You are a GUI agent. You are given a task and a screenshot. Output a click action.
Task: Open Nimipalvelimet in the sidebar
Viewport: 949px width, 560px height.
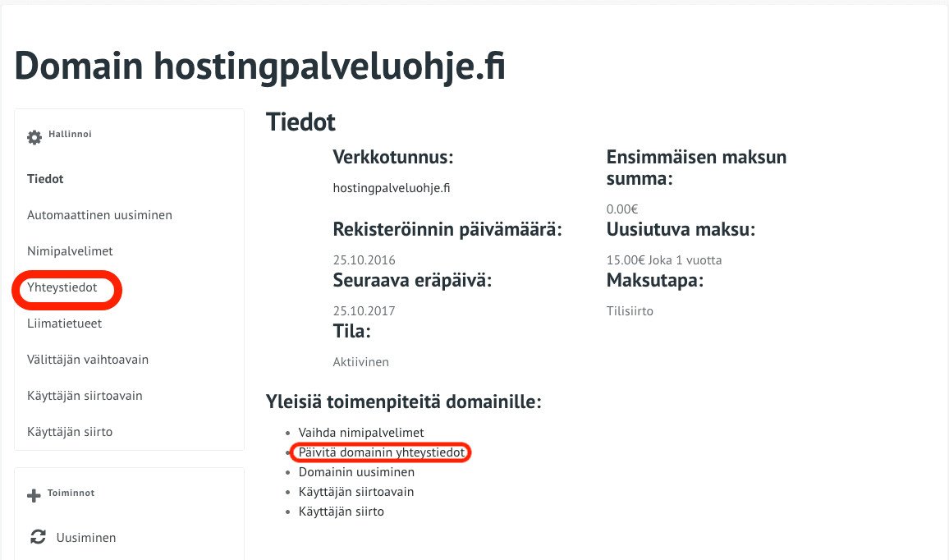click(x=70, y=251)
